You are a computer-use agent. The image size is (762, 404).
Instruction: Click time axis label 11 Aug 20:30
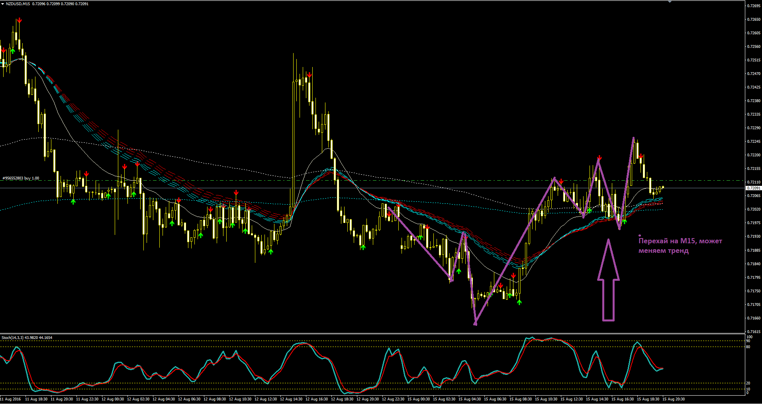point(62,399)
